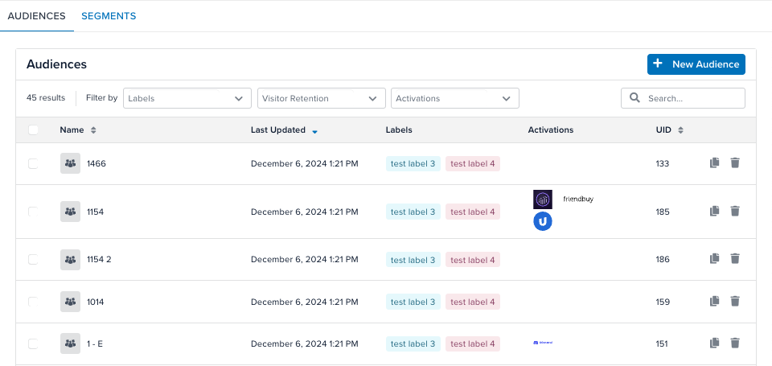Delete the 1014 audience

pos(735,301)
